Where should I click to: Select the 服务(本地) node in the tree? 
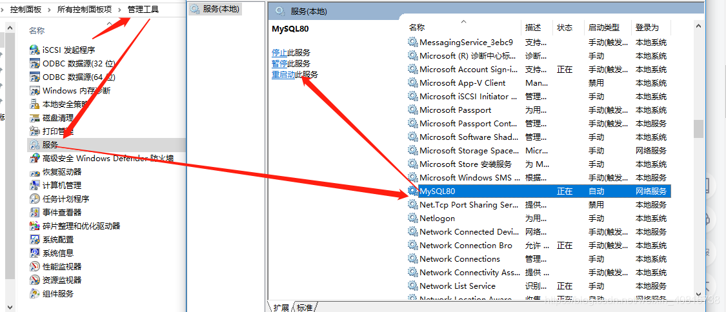point(216,8)
